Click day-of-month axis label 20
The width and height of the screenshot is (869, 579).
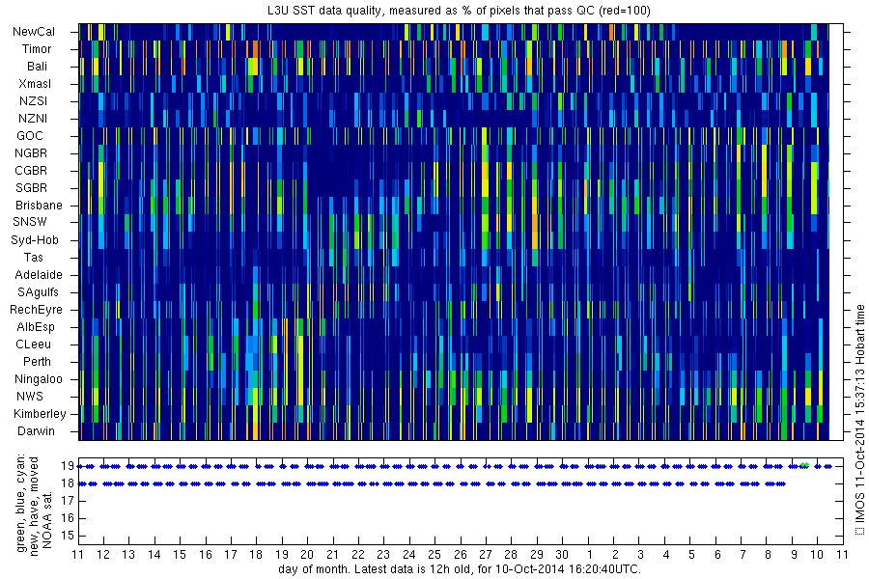coord(307,554)
